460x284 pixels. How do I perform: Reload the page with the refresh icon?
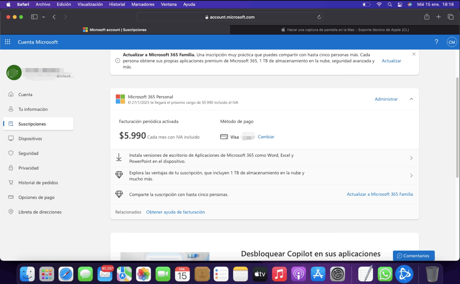coord(319,17)
